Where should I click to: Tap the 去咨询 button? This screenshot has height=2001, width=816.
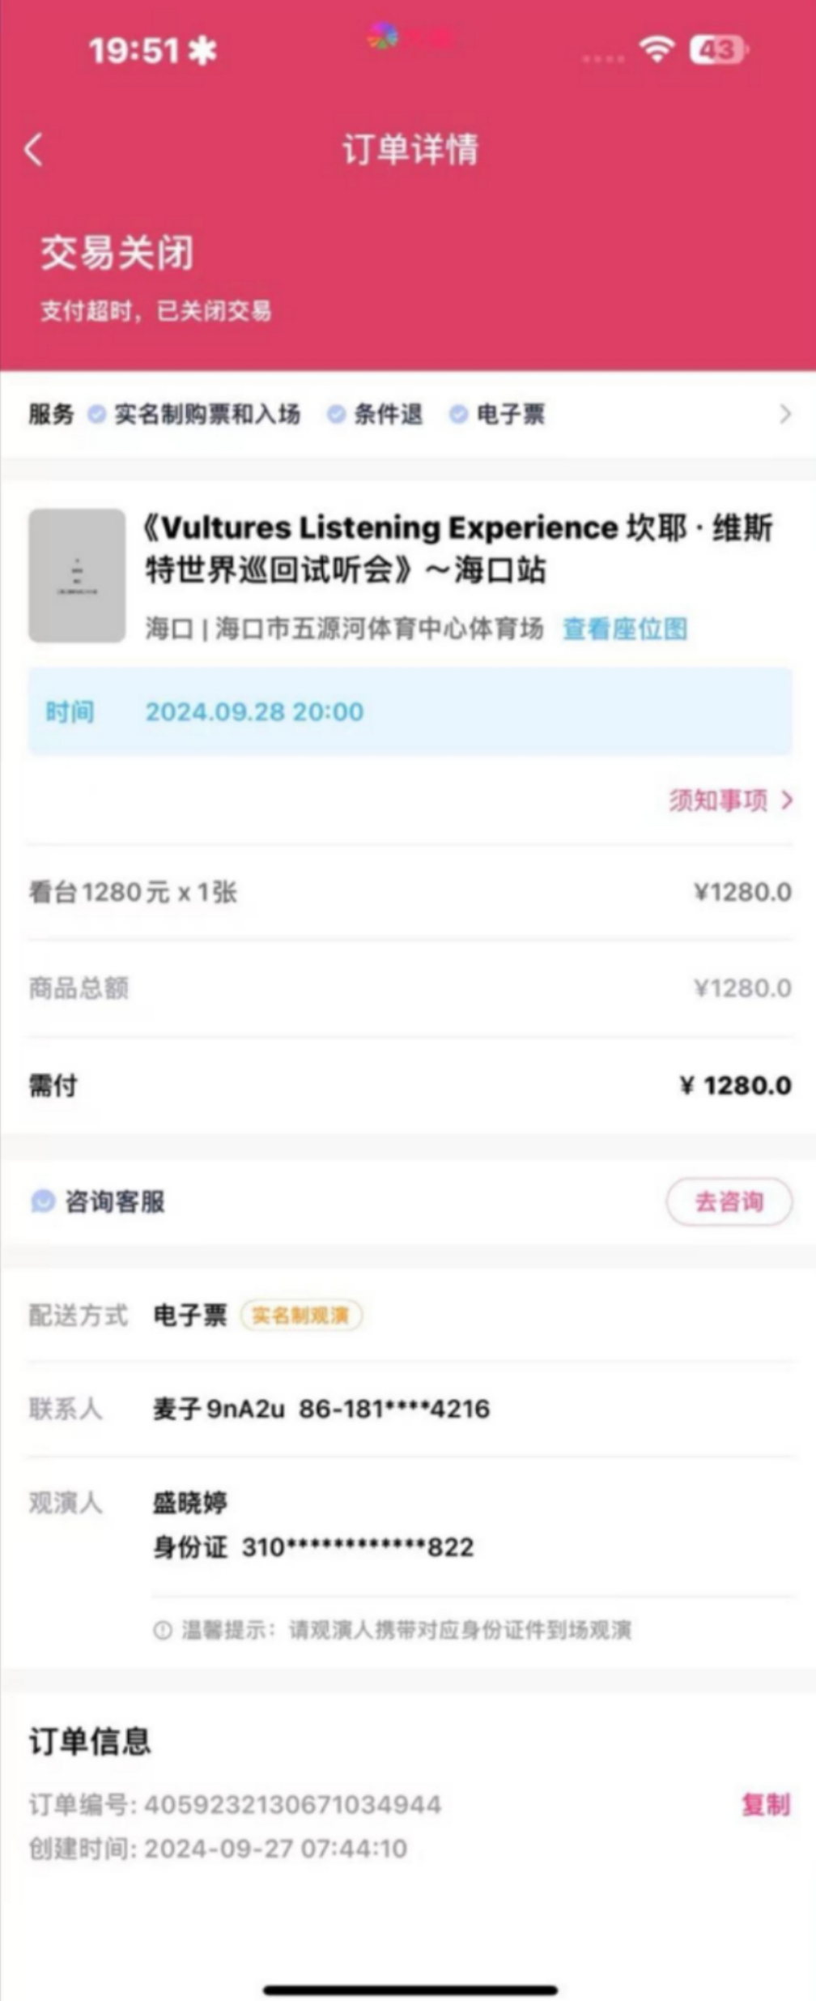[x=729, y=1201]
